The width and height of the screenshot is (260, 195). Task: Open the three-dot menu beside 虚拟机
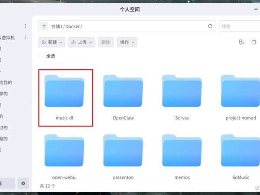click(25, 37)
